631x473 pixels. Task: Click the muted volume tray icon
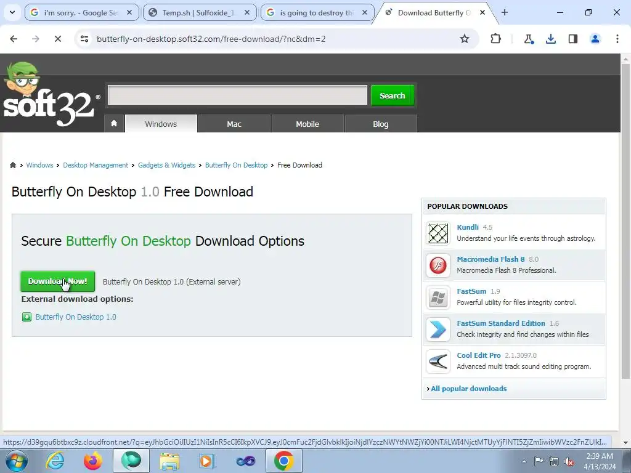(x=569, y=461)
